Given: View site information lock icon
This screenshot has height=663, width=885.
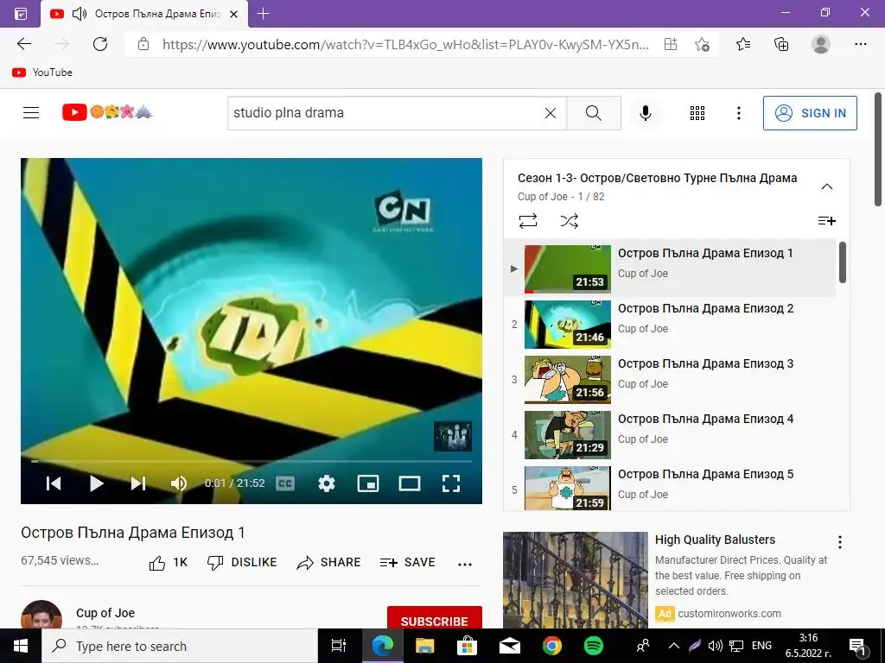Looking at the screenshot, I should (x=143, y=44).
